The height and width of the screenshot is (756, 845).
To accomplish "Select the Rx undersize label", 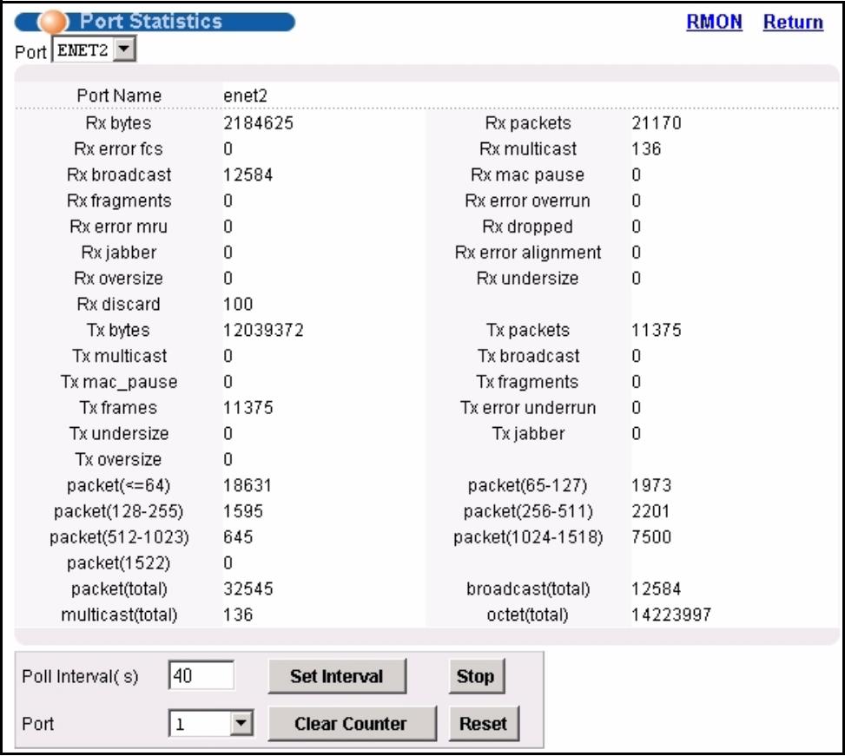I will [x=528, y=279].
